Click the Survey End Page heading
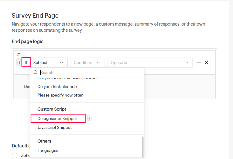 tap(35, 16)
